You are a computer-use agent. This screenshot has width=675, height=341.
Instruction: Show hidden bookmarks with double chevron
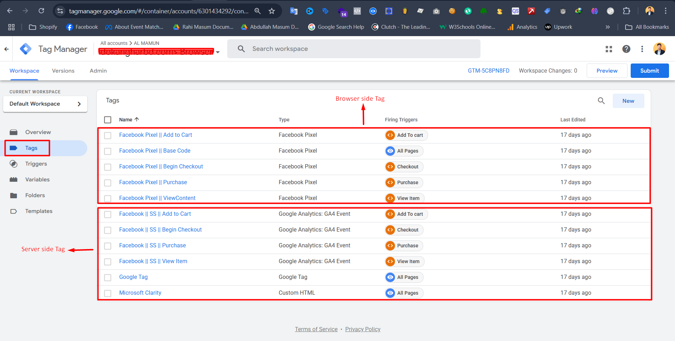[607, 27]
